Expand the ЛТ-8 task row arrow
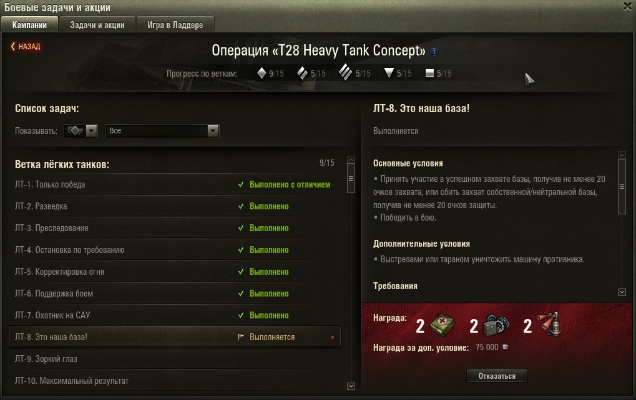Viewport: 636px width, 400px height. [x=332, y=337]
